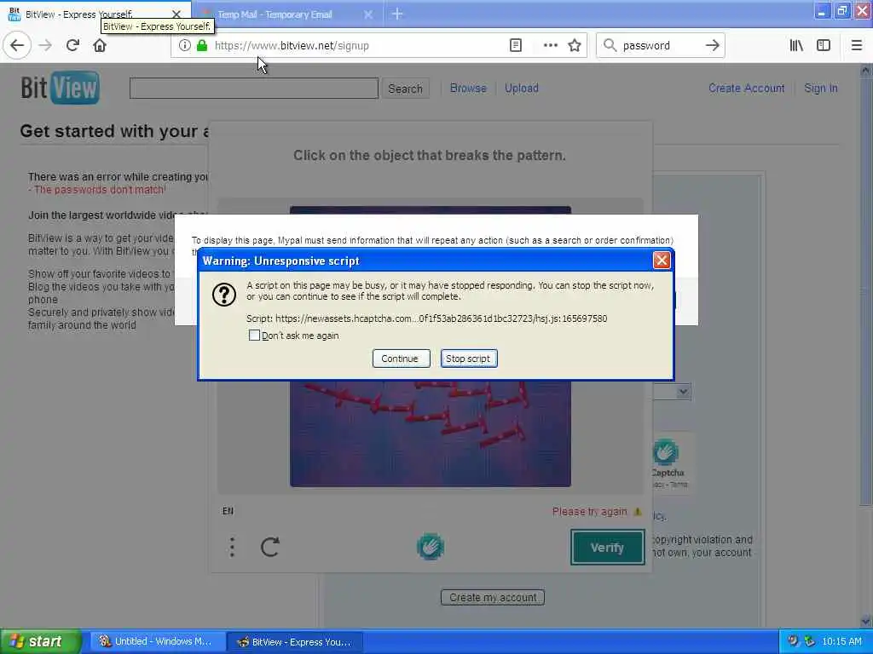Open the Library icon in toolbar
This screenshot has width=873, height=654.
tap(796, 46)
